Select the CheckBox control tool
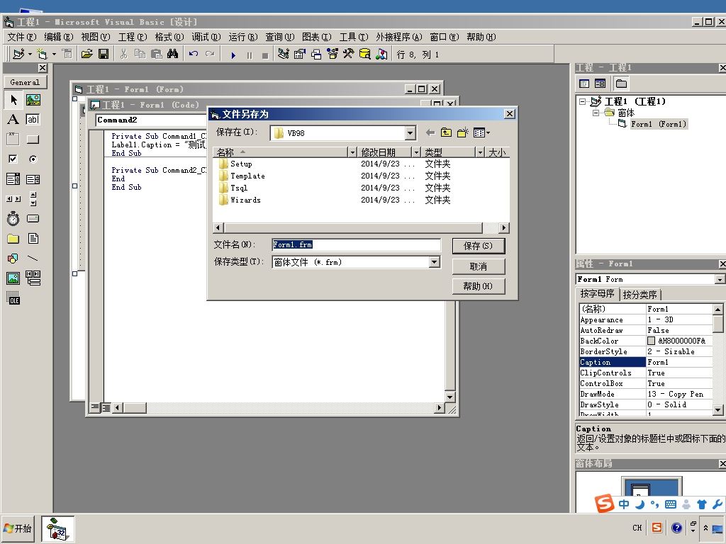This screenshot has width=726, height=544. (x=13, y=159)
